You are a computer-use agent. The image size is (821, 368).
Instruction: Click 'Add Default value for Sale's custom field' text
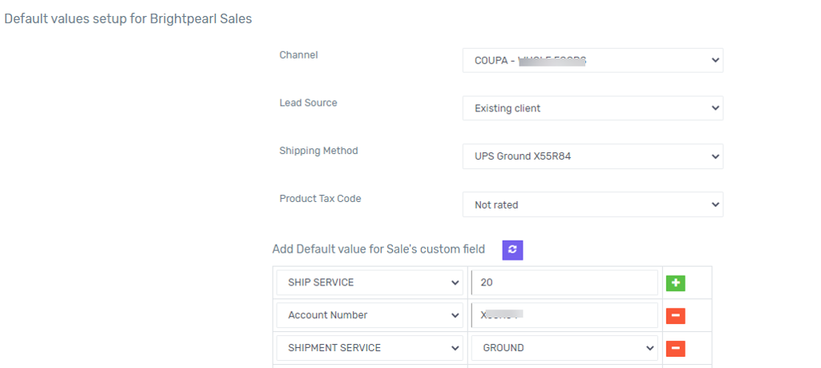click(378, 249)
